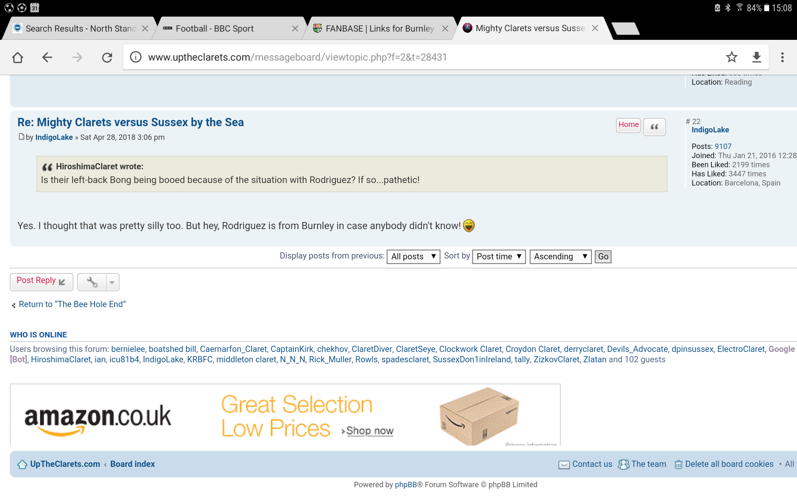The image size is (797, 498).
Task: Click the Post Reply button
Action: [x=42, y=282]
